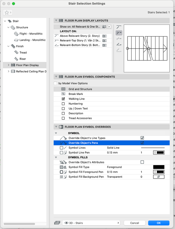Click the Override Object's Attributes icon
This screenshot has width=175, height=229.
(x=63, y=162)
